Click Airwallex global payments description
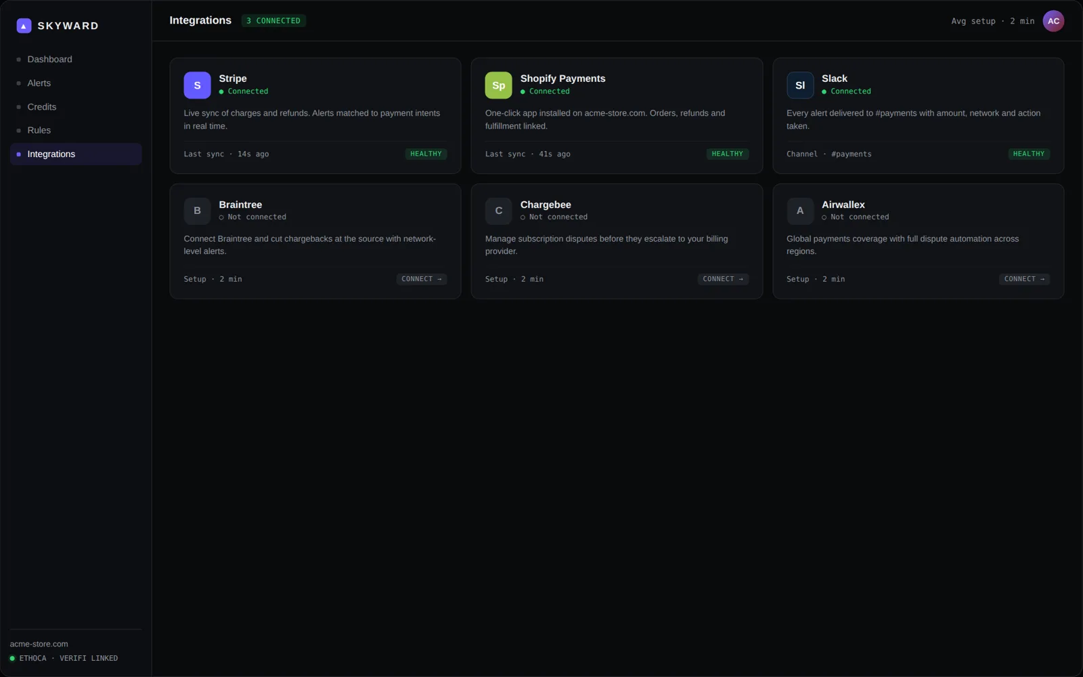1083x677 pixels. pos(902,245)
